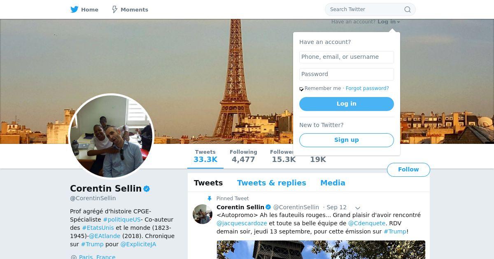Viewport: 494px width, 259px height.
Task: Open the Forgot password? link
Action: [x=367, y=88]
